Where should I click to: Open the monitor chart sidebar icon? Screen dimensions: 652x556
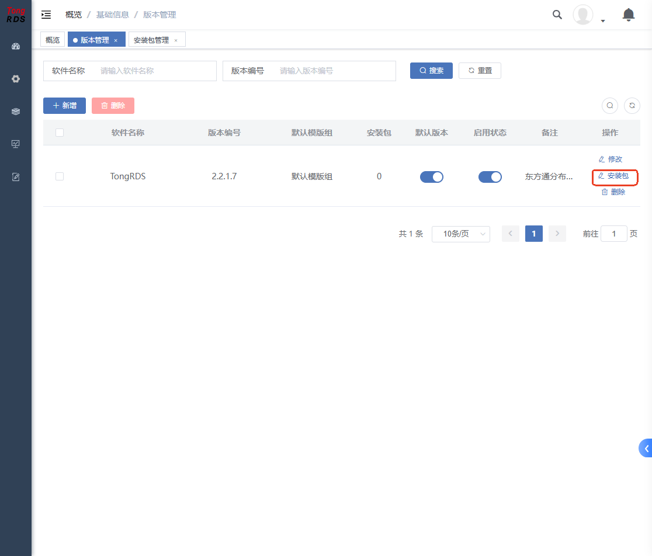pos(16,144)
